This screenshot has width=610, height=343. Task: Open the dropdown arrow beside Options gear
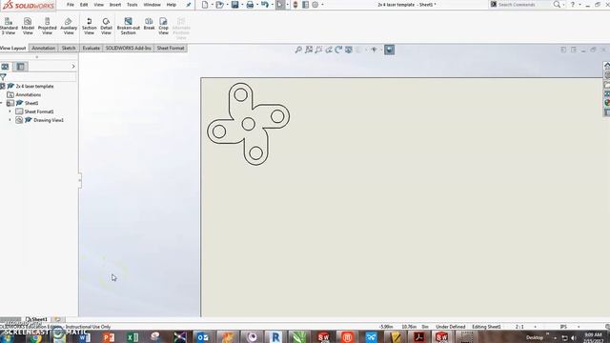click(322, 5)
